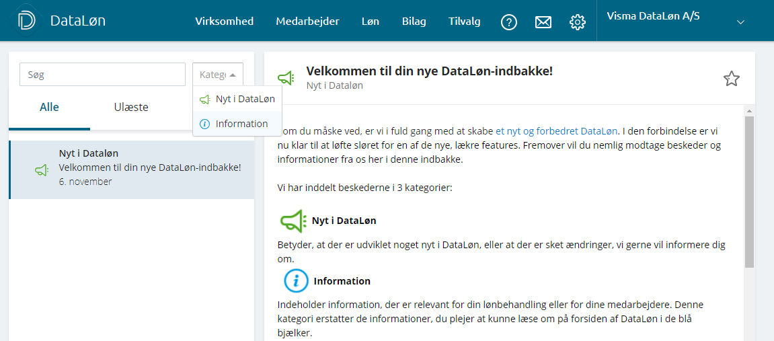Click the DataLøn logo icon
The image size is (774, 341).
(x=26, y=21)
